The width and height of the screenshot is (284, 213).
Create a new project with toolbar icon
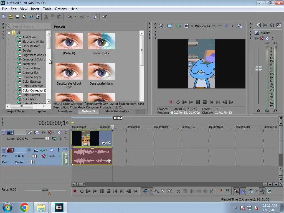[4, 17]
